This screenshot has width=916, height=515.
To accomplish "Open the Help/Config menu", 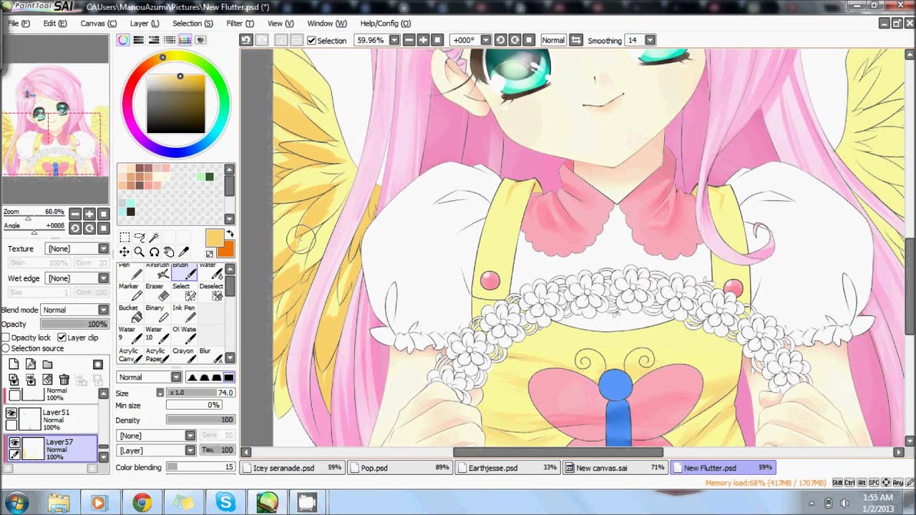I will [385, 23].
